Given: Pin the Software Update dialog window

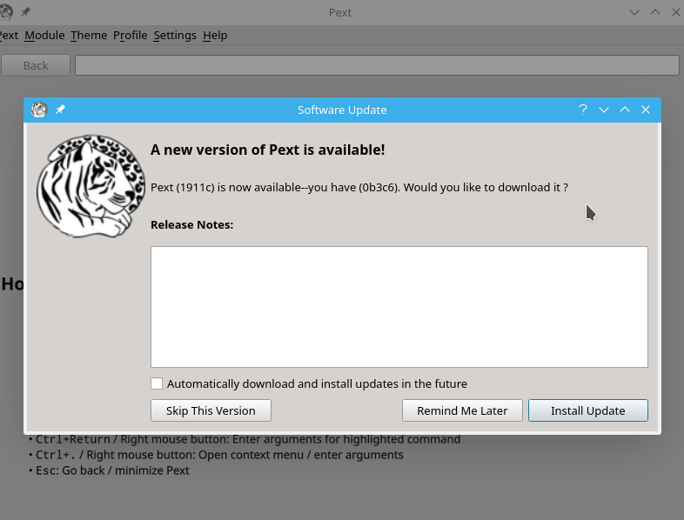Looking at the screenshot, I should (x=60, y=110).
